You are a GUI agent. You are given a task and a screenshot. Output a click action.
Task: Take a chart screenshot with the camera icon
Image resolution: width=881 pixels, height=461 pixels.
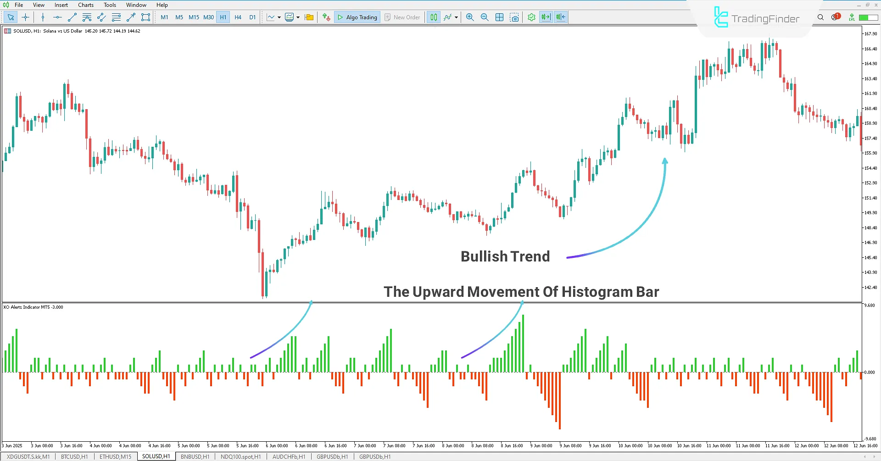(x=515, y=17)
